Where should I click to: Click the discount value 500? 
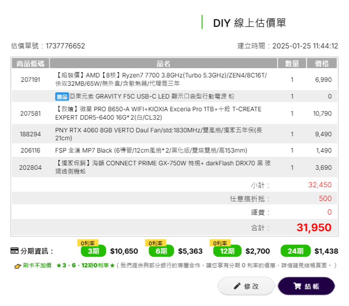pos(325,198)
